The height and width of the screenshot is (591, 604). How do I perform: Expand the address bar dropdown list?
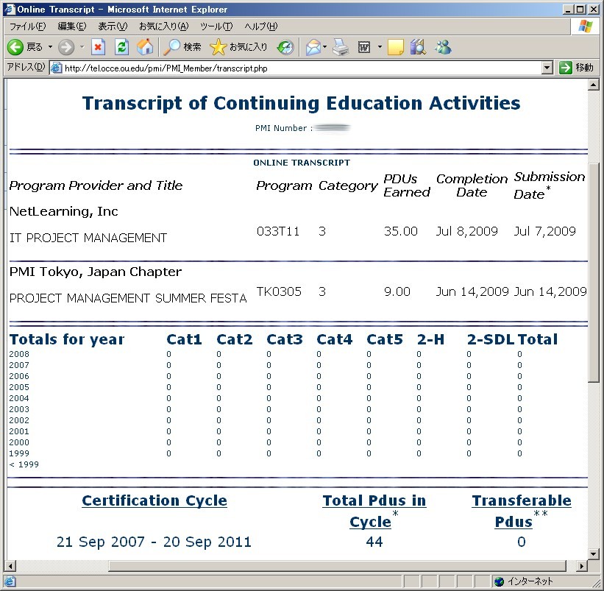point(547,68)
